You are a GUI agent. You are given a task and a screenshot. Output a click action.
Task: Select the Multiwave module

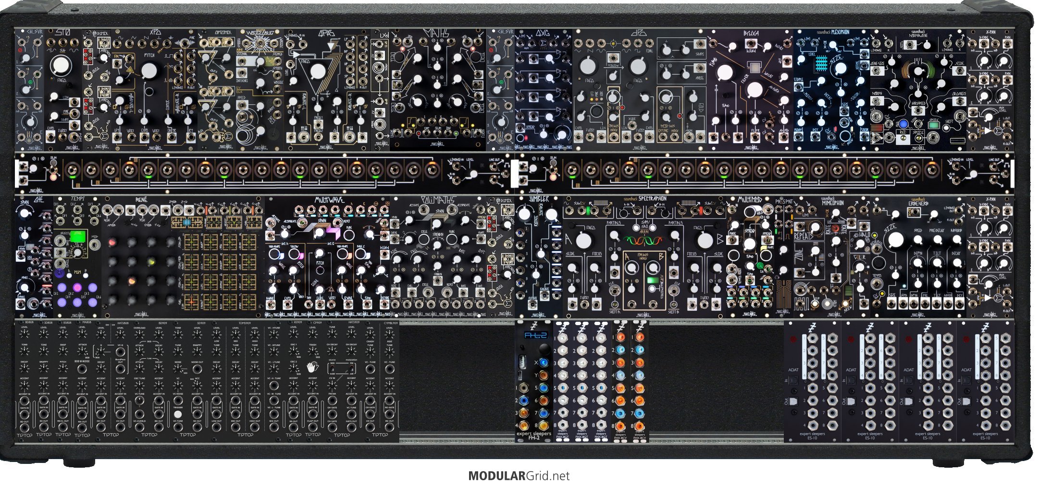click(327, 256)
